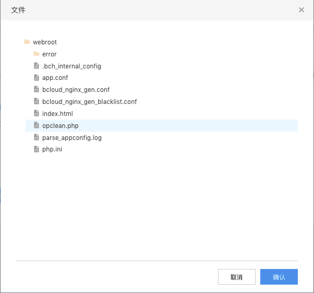Pick the php.ini file name
Image resolution: width=314 pixels, height=293 pixels.
(x=52, y=149)
